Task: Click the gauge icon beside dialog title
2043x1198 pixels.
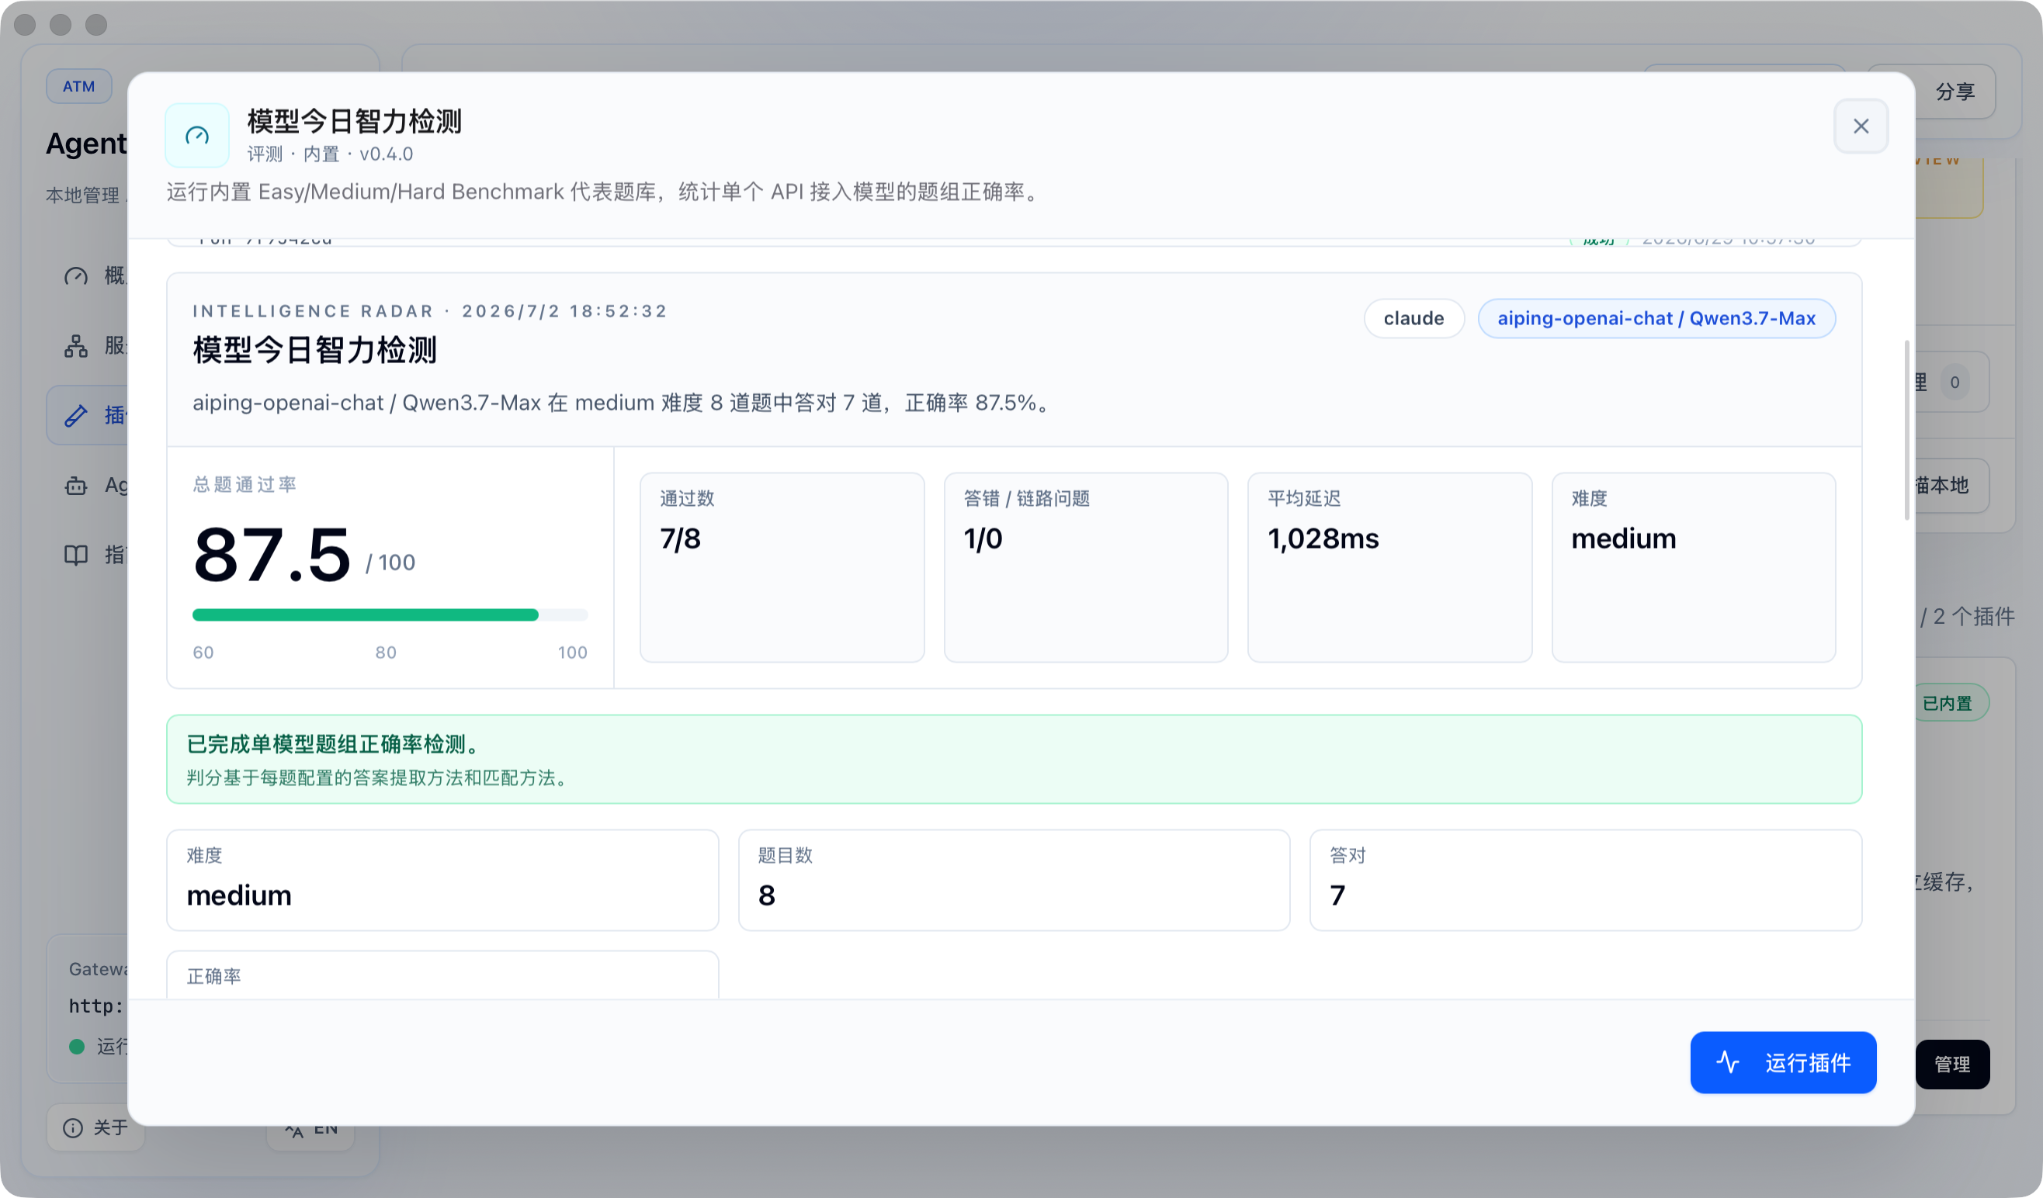Action: [x=197, y=135]
